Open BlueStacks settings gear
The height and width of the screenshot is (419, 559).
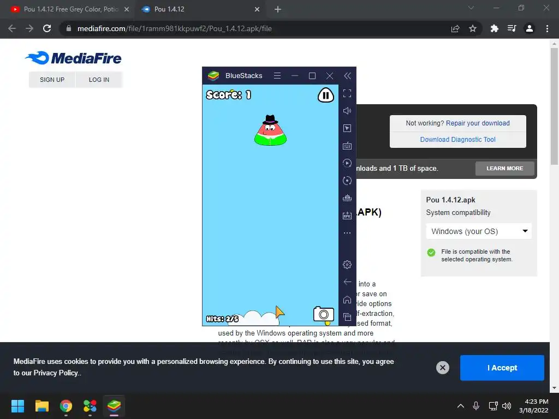pyautogui.click(x=347, y=265)
